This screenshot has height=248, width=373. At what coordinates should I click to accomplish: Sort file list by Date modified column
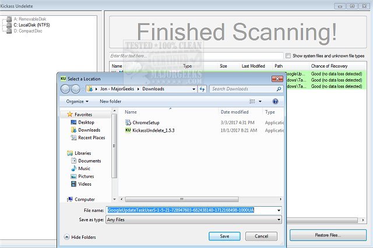tap(234, 112)
